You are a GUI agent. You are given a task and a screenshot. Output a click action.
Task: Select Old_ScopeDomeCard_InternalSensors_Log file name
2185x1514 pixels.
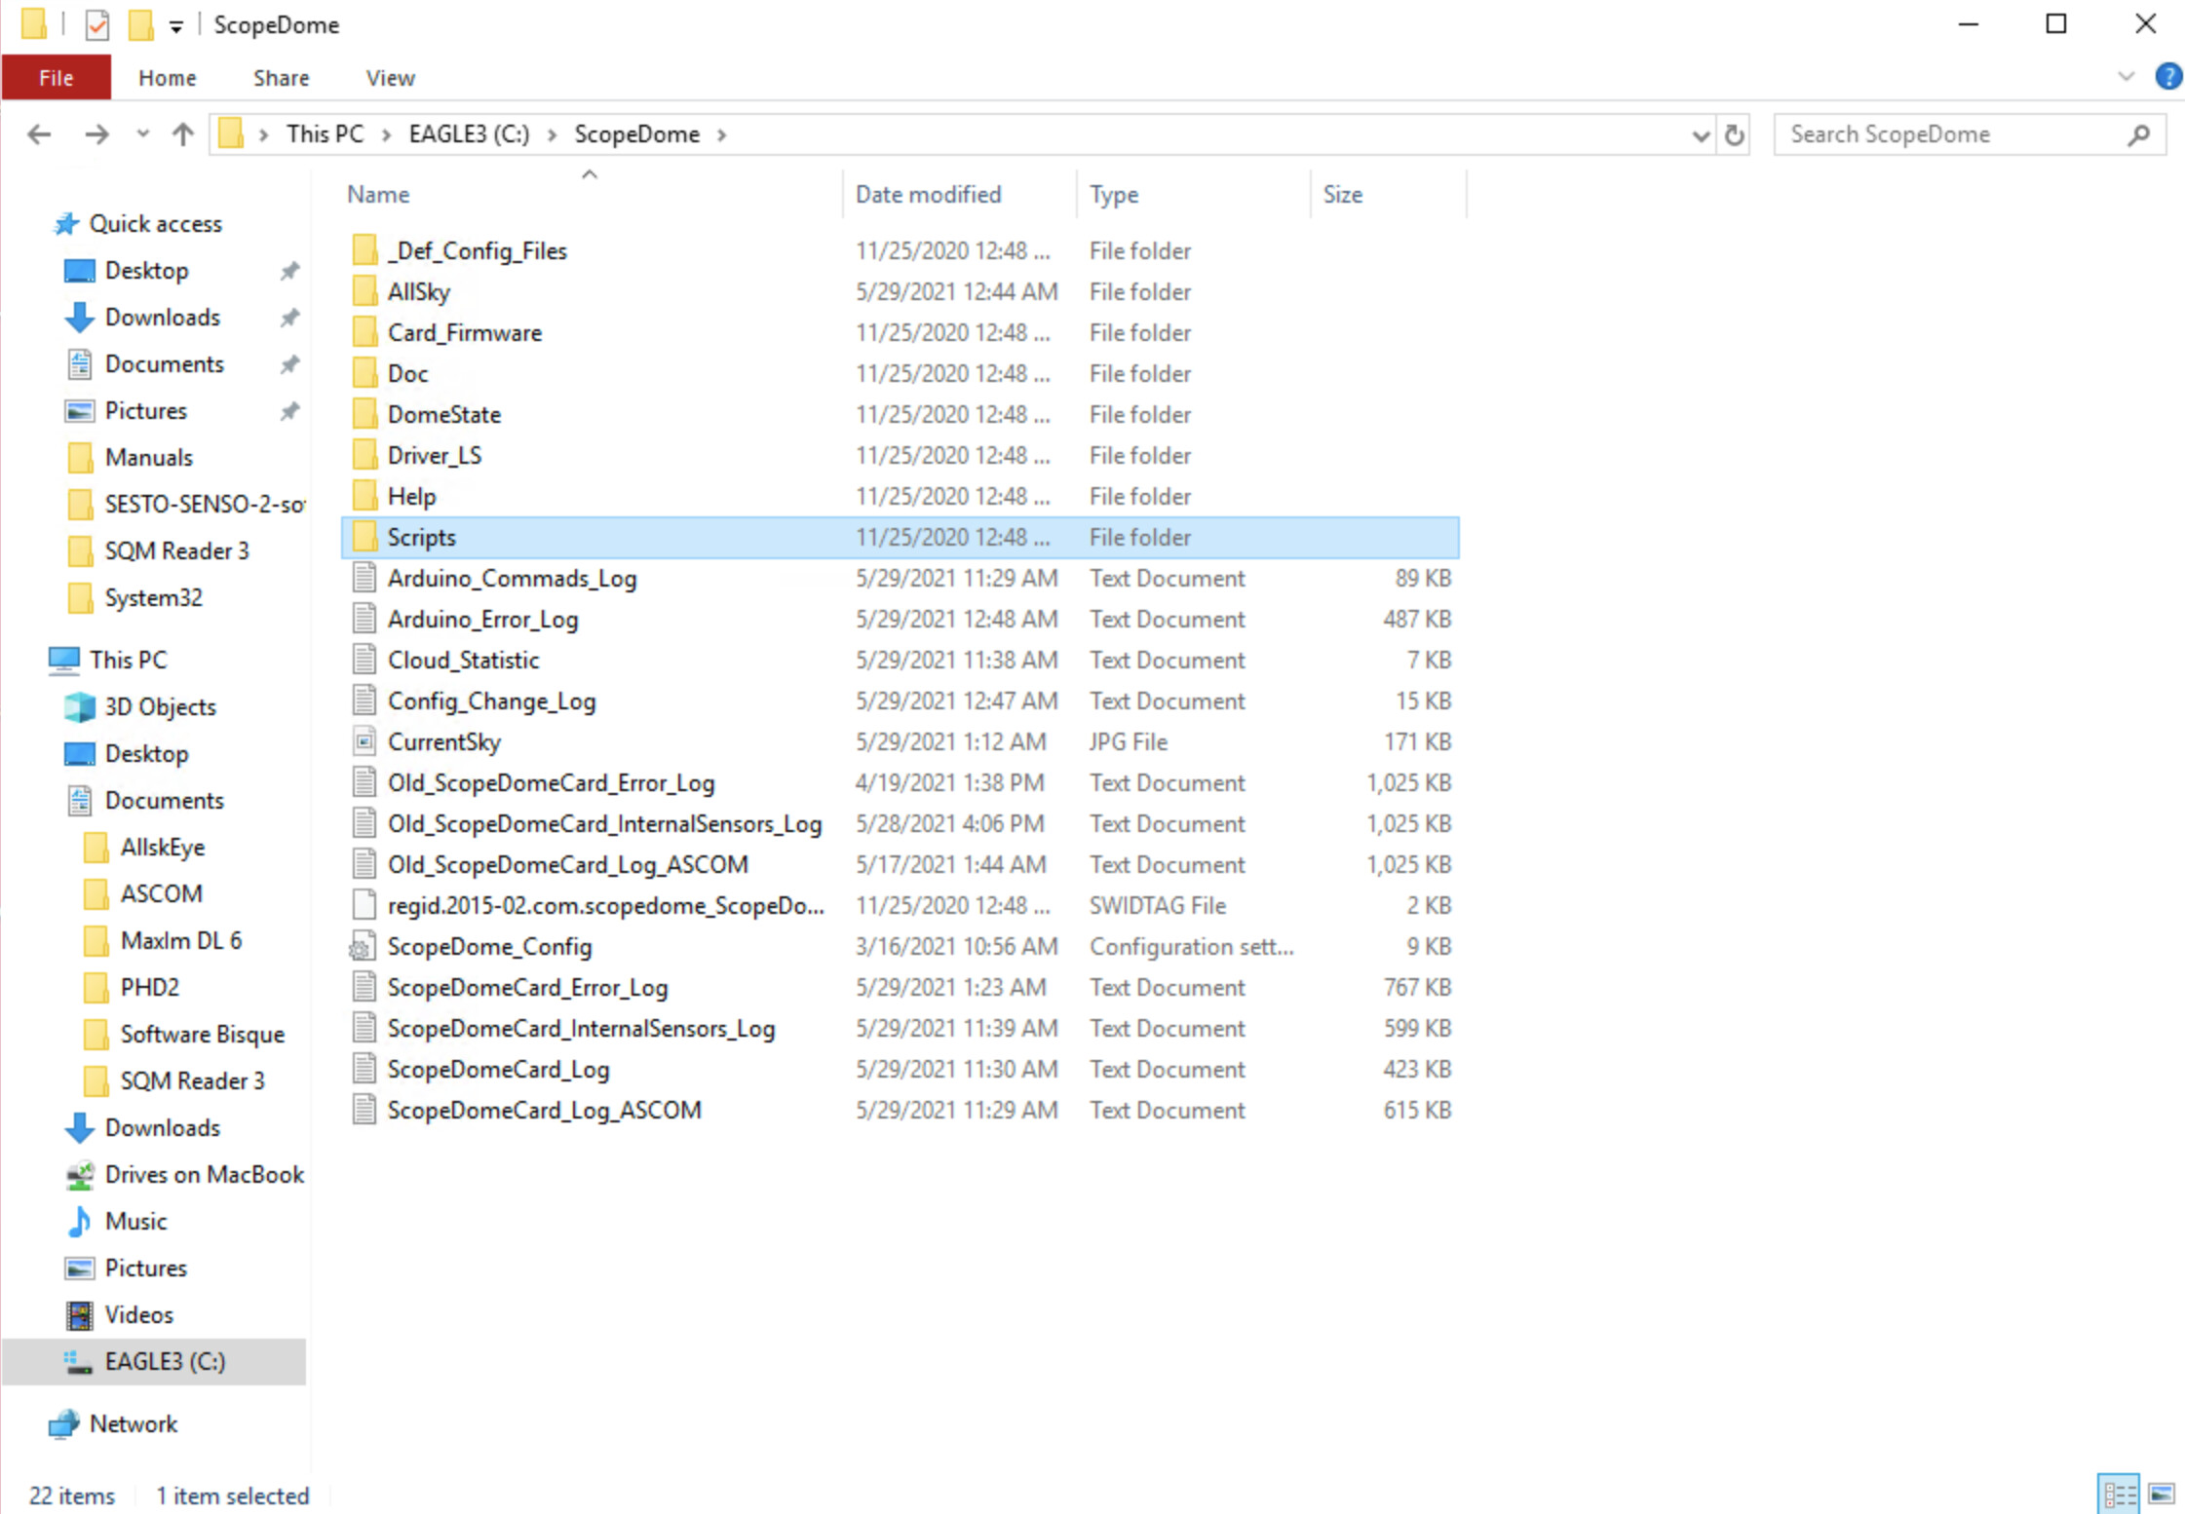[x=604, y=824]
